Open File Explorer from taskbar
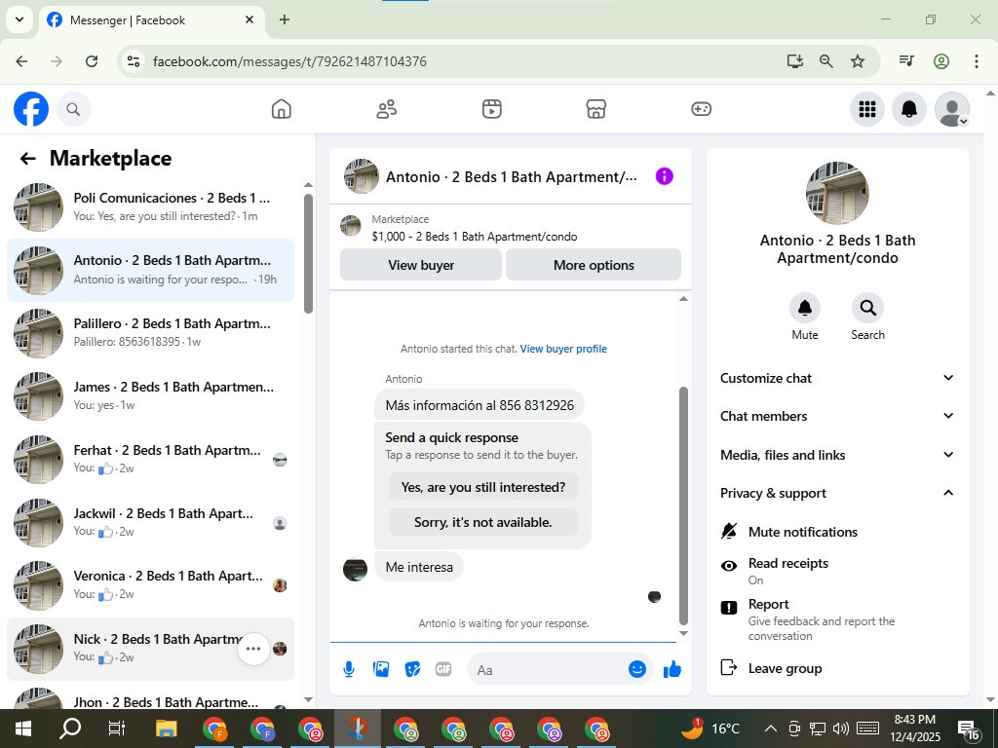Viewport: 998px width, 748px height. click(x=166, y=729)
